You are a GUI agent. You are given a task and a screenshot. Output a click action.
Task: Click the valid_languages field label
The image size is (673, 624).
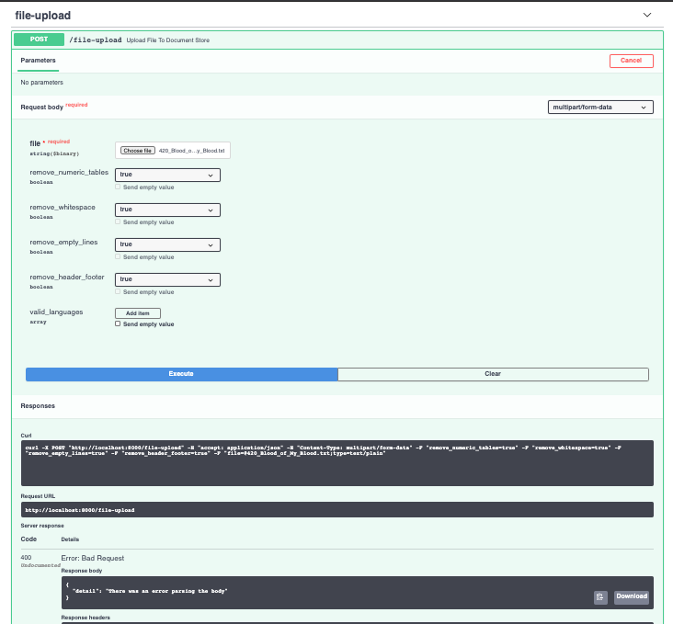coord(56,312)
